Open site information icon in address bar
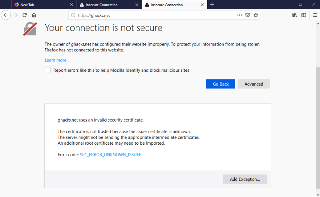Screen dimensions: 320x197 (x=73, y=15)
